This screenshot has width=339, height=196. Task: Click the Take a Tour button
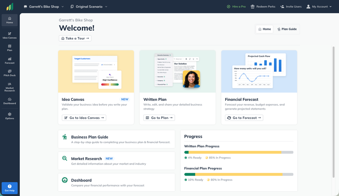click(75, 38)
